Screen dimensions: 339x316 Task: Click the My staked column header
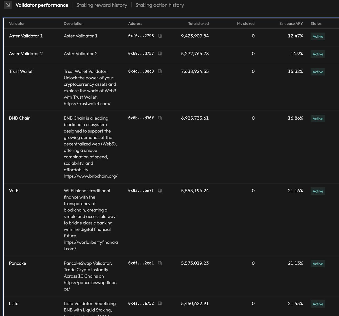pyautogui.click(x=246, y=23)
